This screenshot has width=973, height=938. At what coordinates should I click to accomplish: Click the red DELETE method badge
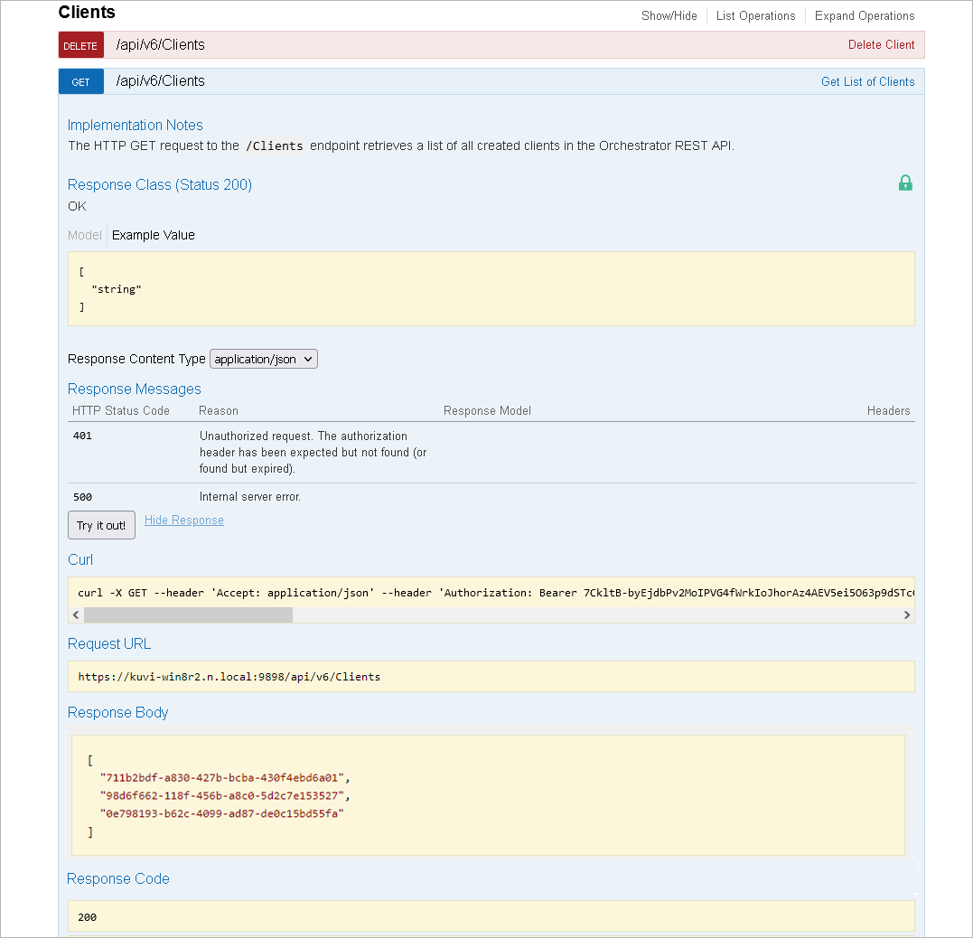[x=80, y=45]
